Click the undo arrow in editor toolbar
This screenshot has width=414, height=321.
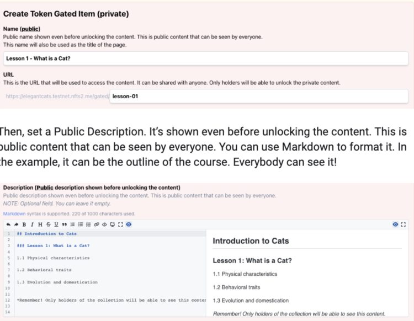pyautogui.click(x=8, y=224)
